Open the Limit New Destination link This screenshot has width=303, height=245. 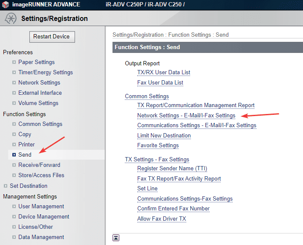[x=164, y=136]
